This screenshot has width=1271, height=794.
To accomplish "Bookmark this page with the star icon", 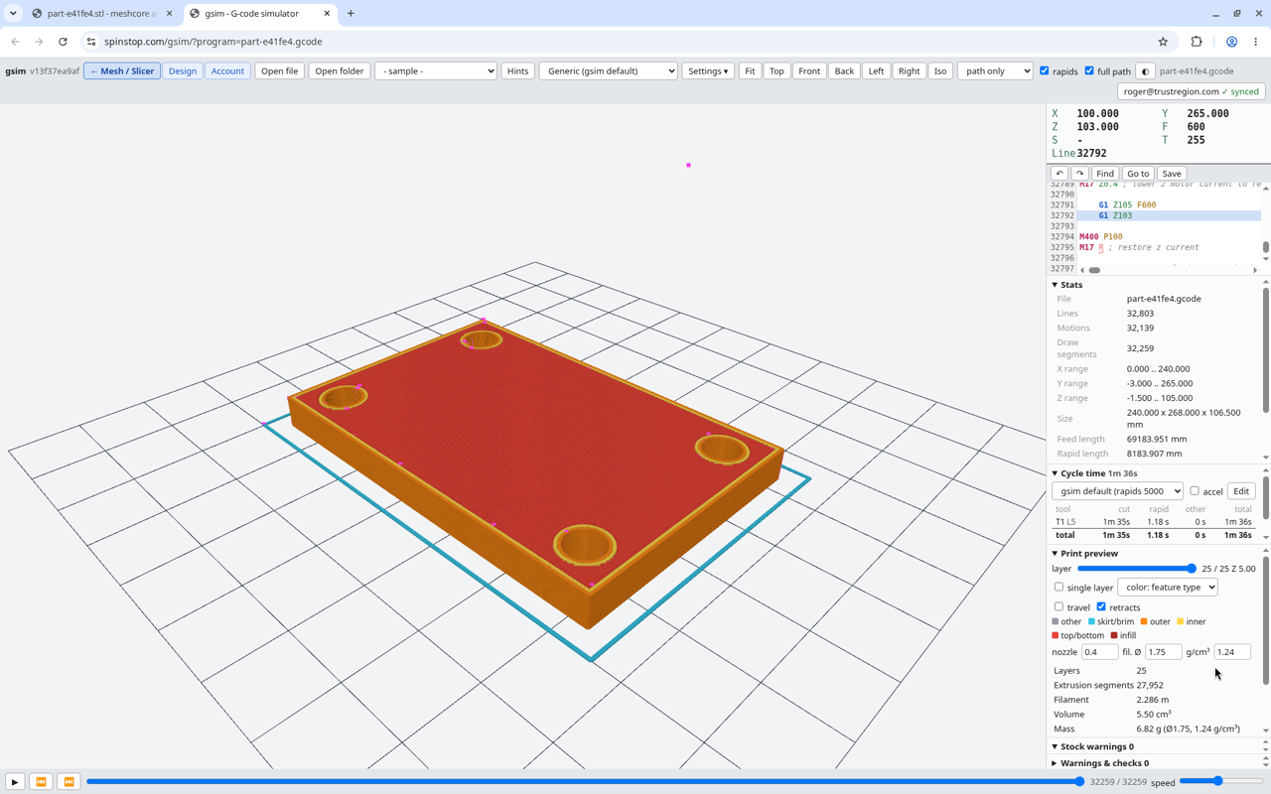I will tap(1163, 42).
